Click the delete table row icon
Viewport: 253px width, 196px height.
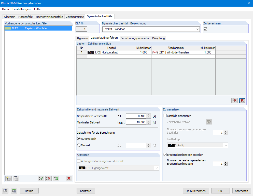click(x=234, y=101)
